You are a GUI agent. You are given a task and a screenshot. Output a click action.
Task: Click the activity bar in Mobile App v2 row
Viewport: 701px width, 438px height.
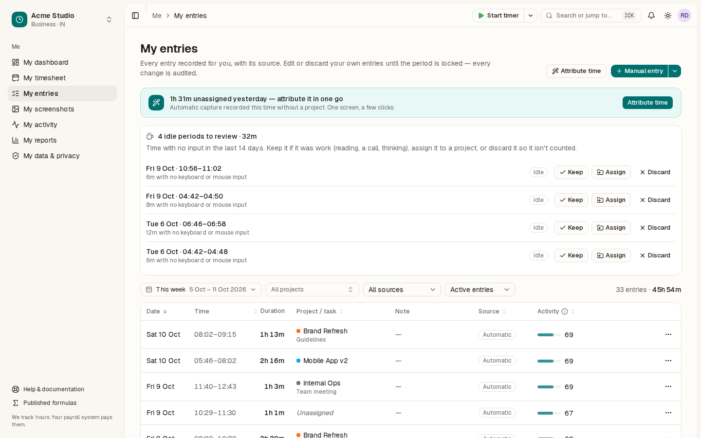[x=549, y=361]
